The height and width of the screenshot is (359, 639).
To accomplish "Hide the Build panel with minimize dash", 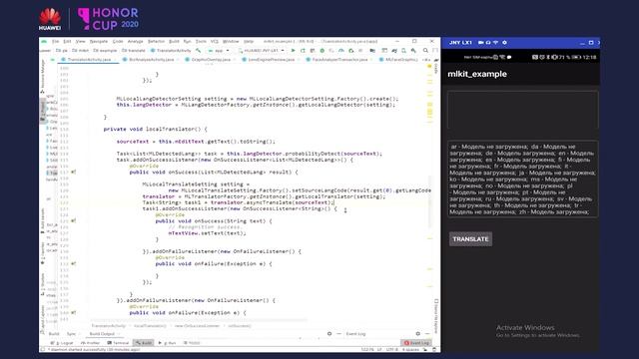I will [x=338, y=334].
